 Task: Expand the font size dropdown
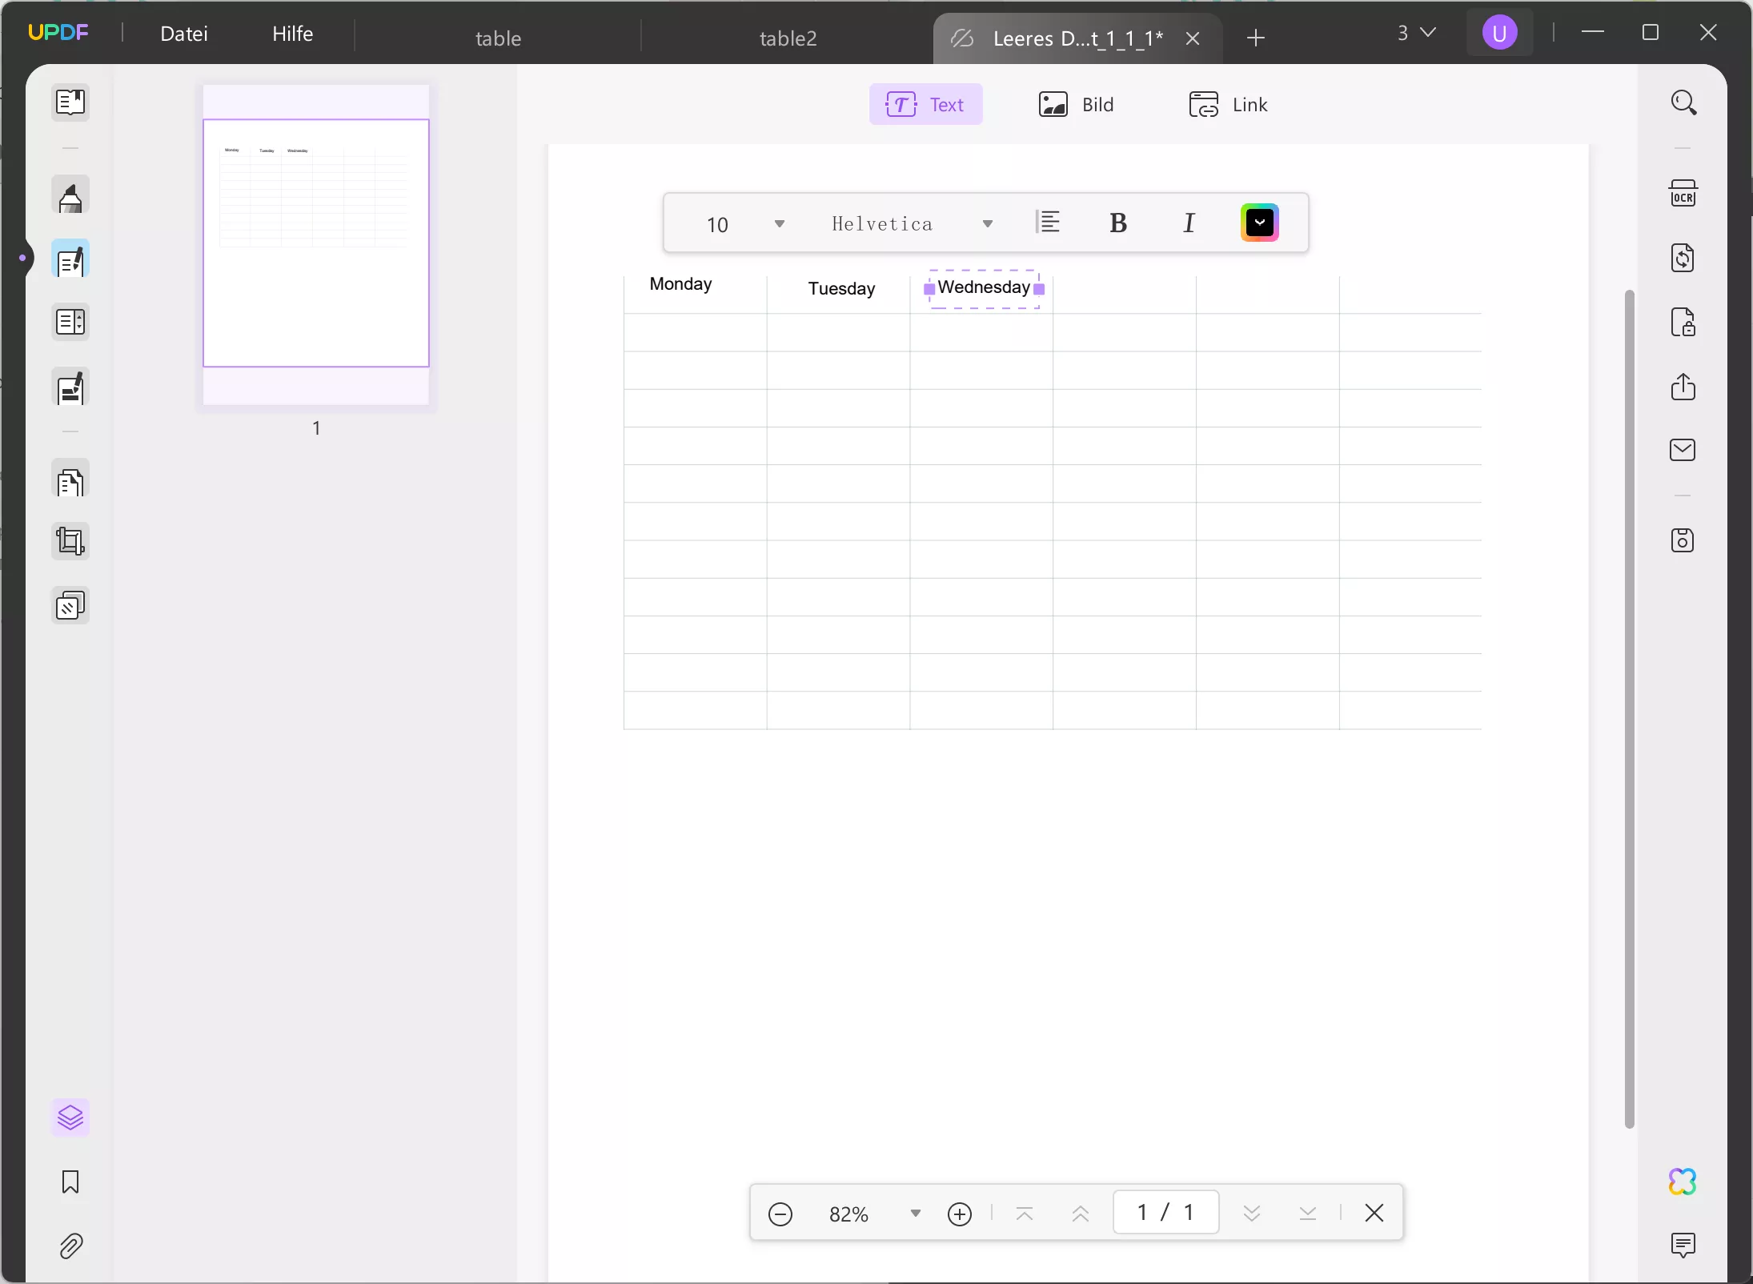tap(779, 223)
